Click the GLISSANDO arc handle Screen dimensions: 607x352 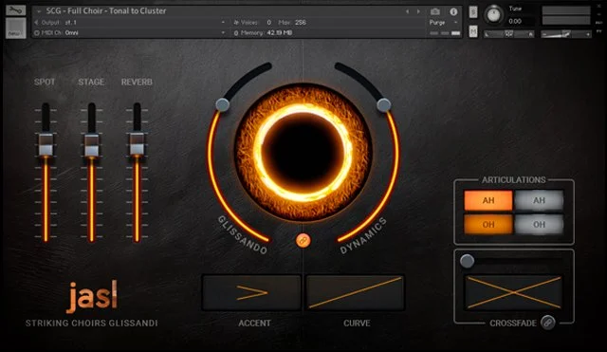click(x=222, y=104)
